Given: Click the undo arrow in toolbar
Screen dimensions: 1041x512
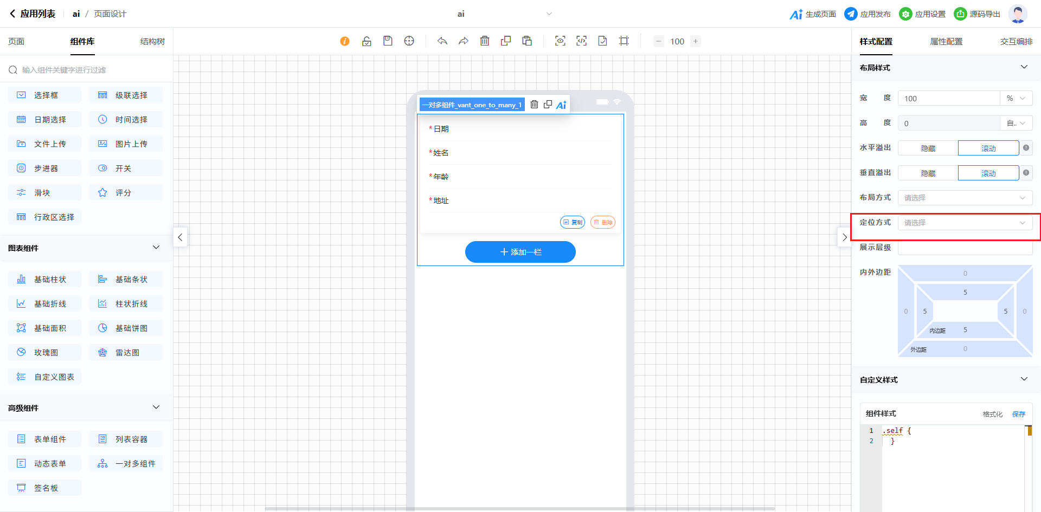Looking at the screenshot, I should pos(442,41).
